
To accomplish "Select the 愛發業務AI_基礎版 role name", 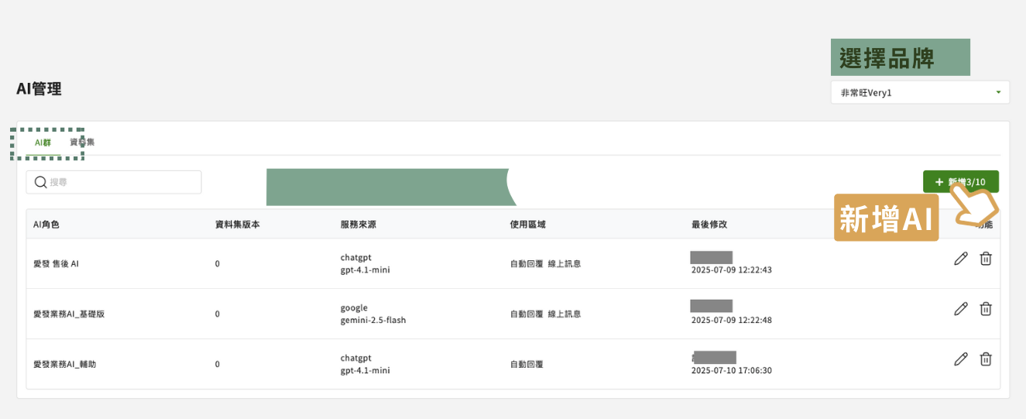I will 69,314.
